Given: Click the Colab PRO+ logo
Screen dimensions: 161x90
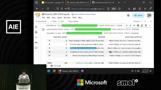Looking at the screenshot, I should tap(38, 15).
